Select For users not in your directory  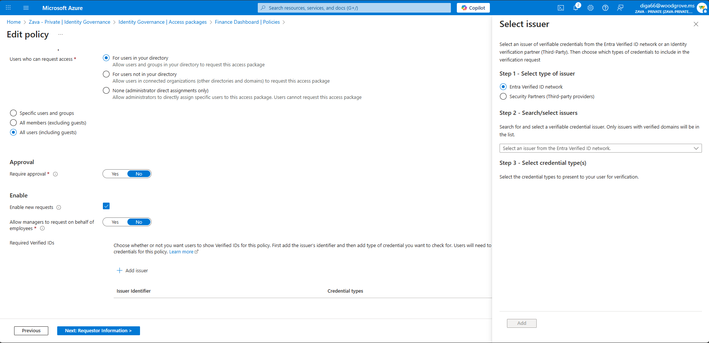(x=106, y=74)
